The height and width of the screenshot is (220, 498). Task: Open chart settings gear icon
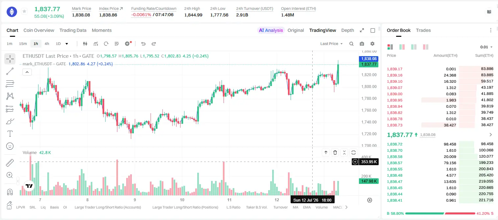372,44
